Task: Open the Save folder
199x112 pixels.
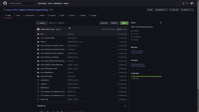Action: pyautogui.click(x=42, y=34)
